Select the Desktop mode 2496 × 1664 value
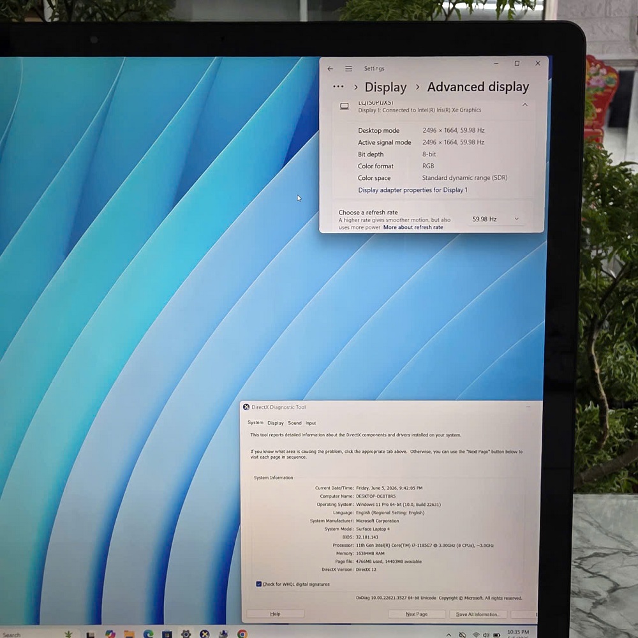Screen dimensions: 638x638 [453, 130]
